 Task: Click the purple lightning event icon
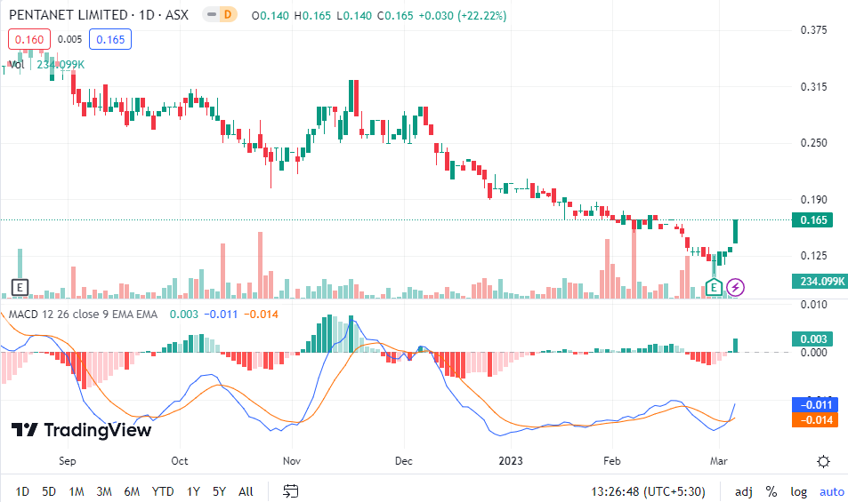coord(736,287)
